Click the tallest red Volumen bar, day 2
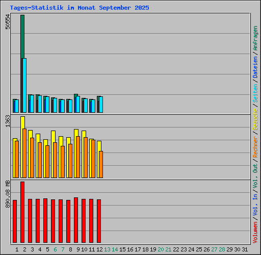Viewport: 261px width, 255px height. click(x=22, y=212)
